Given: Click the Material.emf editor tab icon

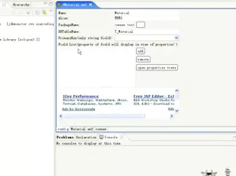Looking at the screenshot, I should click(x=59, y=5).
